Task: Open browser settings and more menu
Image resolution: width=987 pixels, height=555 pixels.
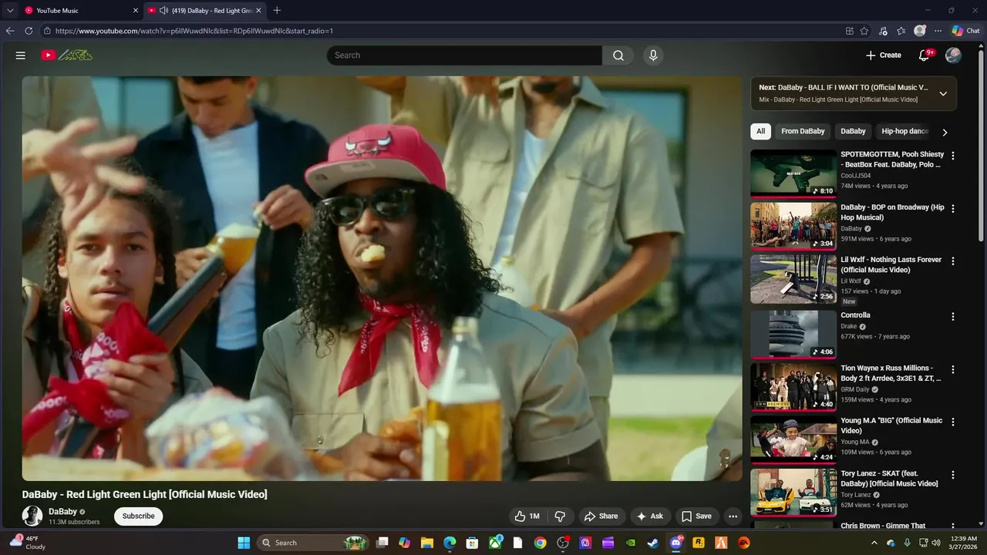Action: tap(938, 31)
